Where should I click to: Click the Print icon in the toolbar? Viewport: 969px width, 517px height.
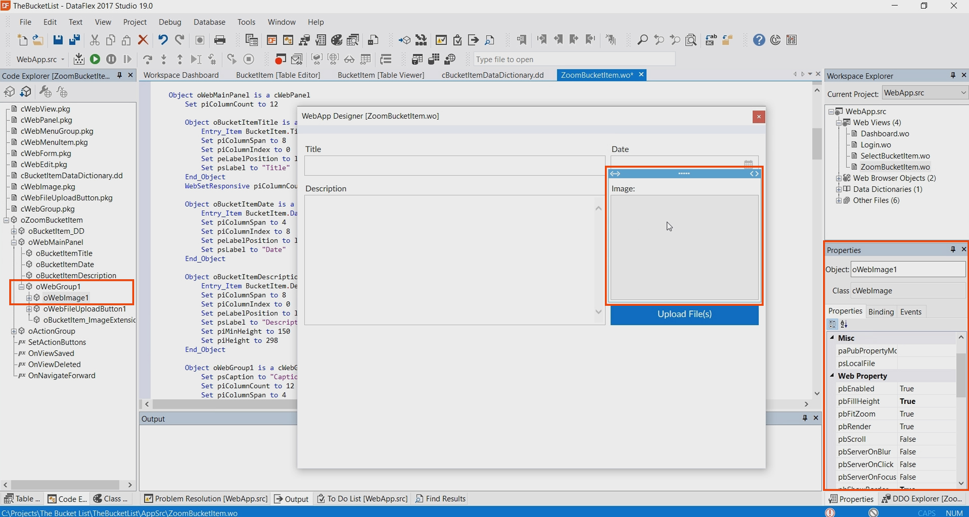[220, 40]
